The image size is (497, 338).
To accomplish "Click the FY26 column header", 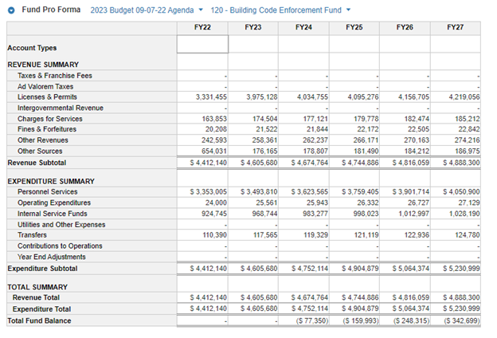I will (x=405, y=27).
